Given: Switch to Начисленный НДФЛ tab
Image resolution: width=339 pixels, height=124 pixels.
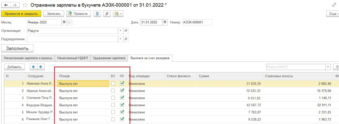Looking at the screenshot, I should (72, 58).
